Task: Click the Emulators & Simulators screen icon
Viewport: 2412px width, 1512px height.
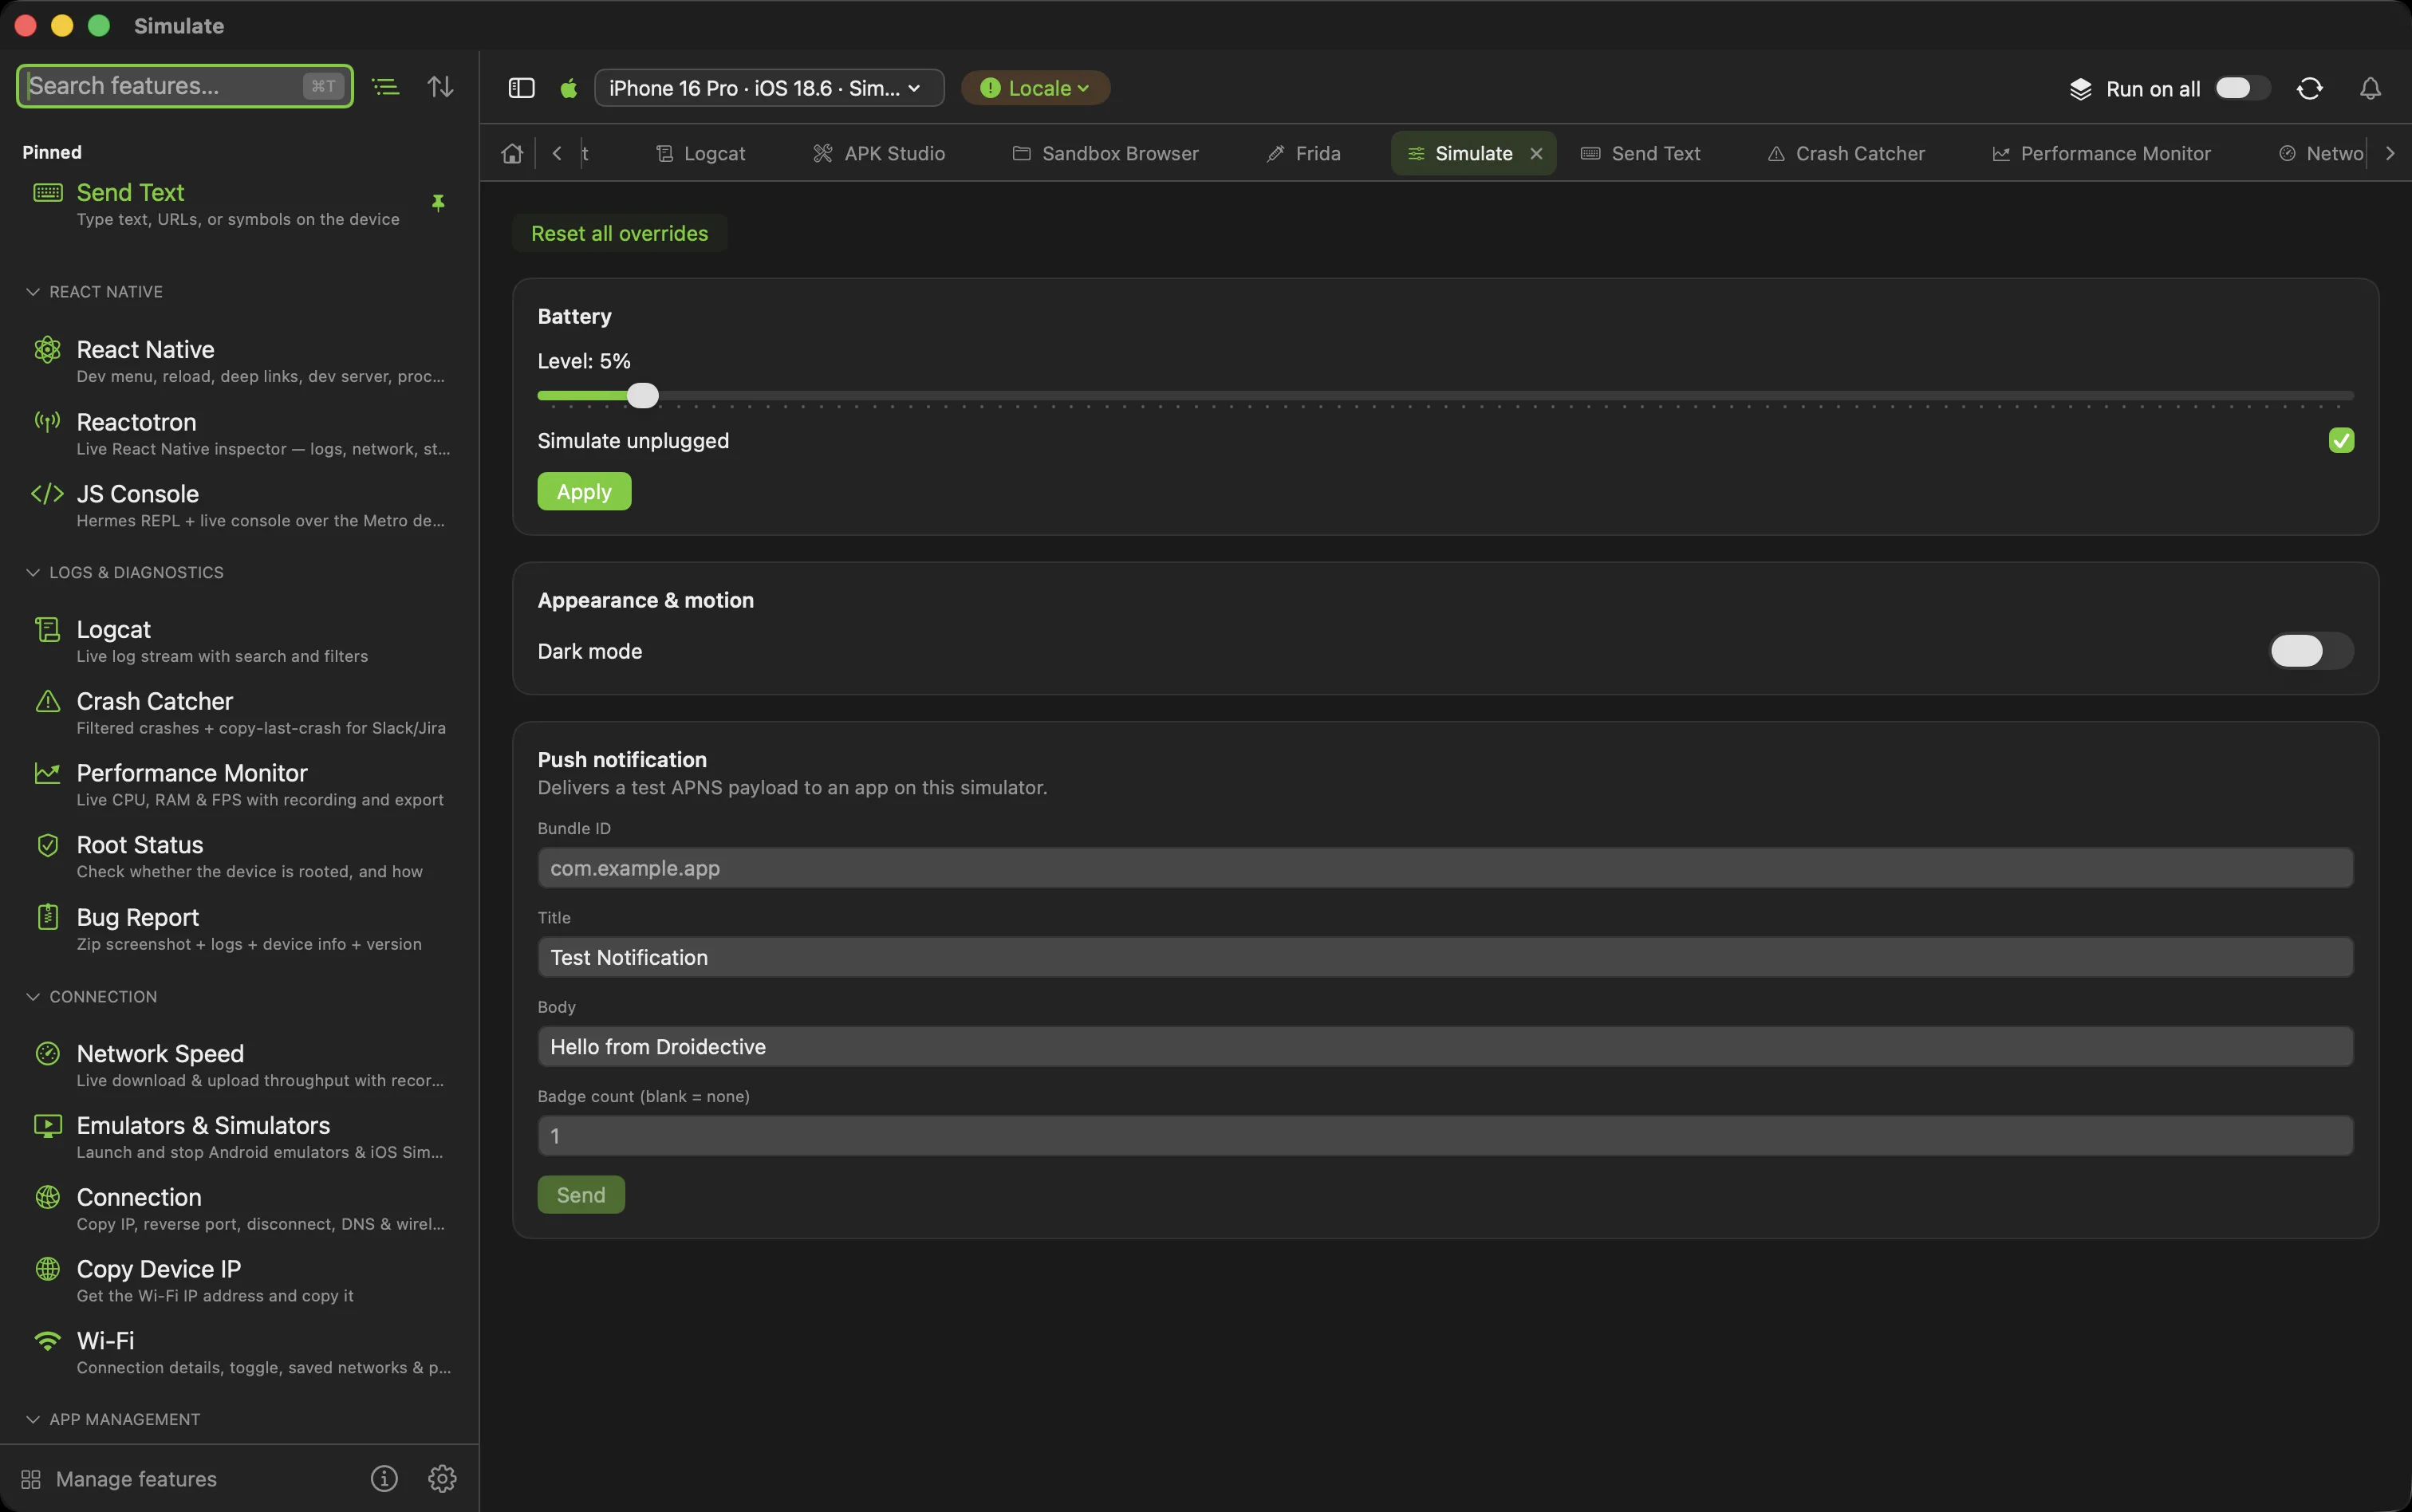Action: (47, 1126)
